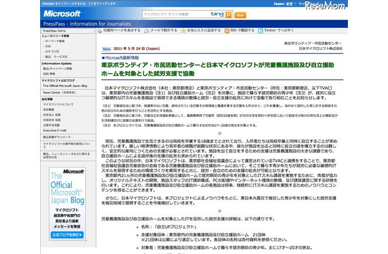Click the Microsoft最新情報 section label
This screenshot has height=254, width=388.
coord(120,58)
